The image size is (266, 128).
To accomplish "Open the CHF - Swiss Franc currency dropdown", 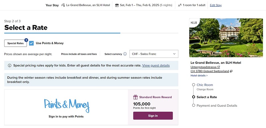I will point(154,54).
